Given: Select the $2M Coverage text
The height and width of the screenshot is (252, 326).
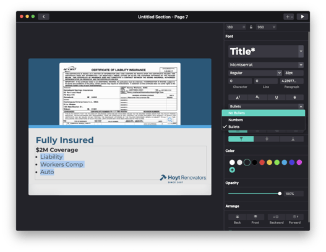Looking at the screenshot, I should [57, 150].
